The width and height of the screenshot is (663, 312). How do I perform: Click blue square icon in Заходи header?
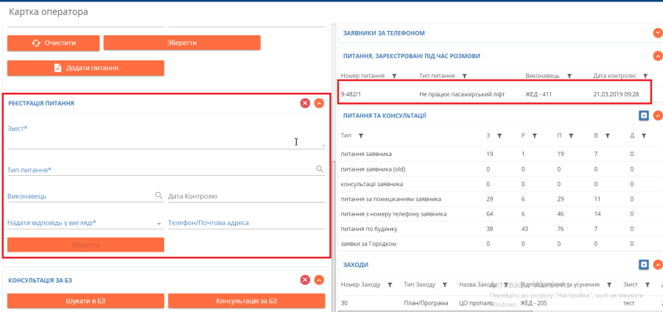coord(643,264)
